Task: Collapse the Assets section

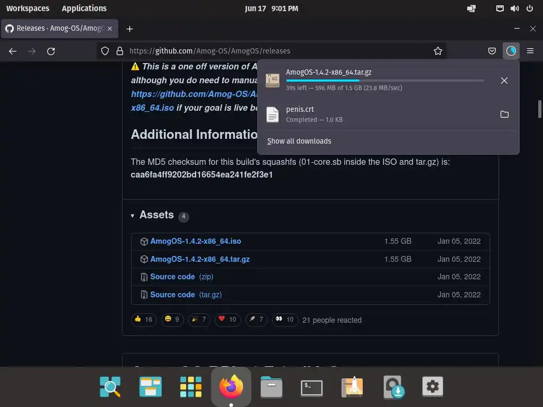Action: tap(133, 216)
